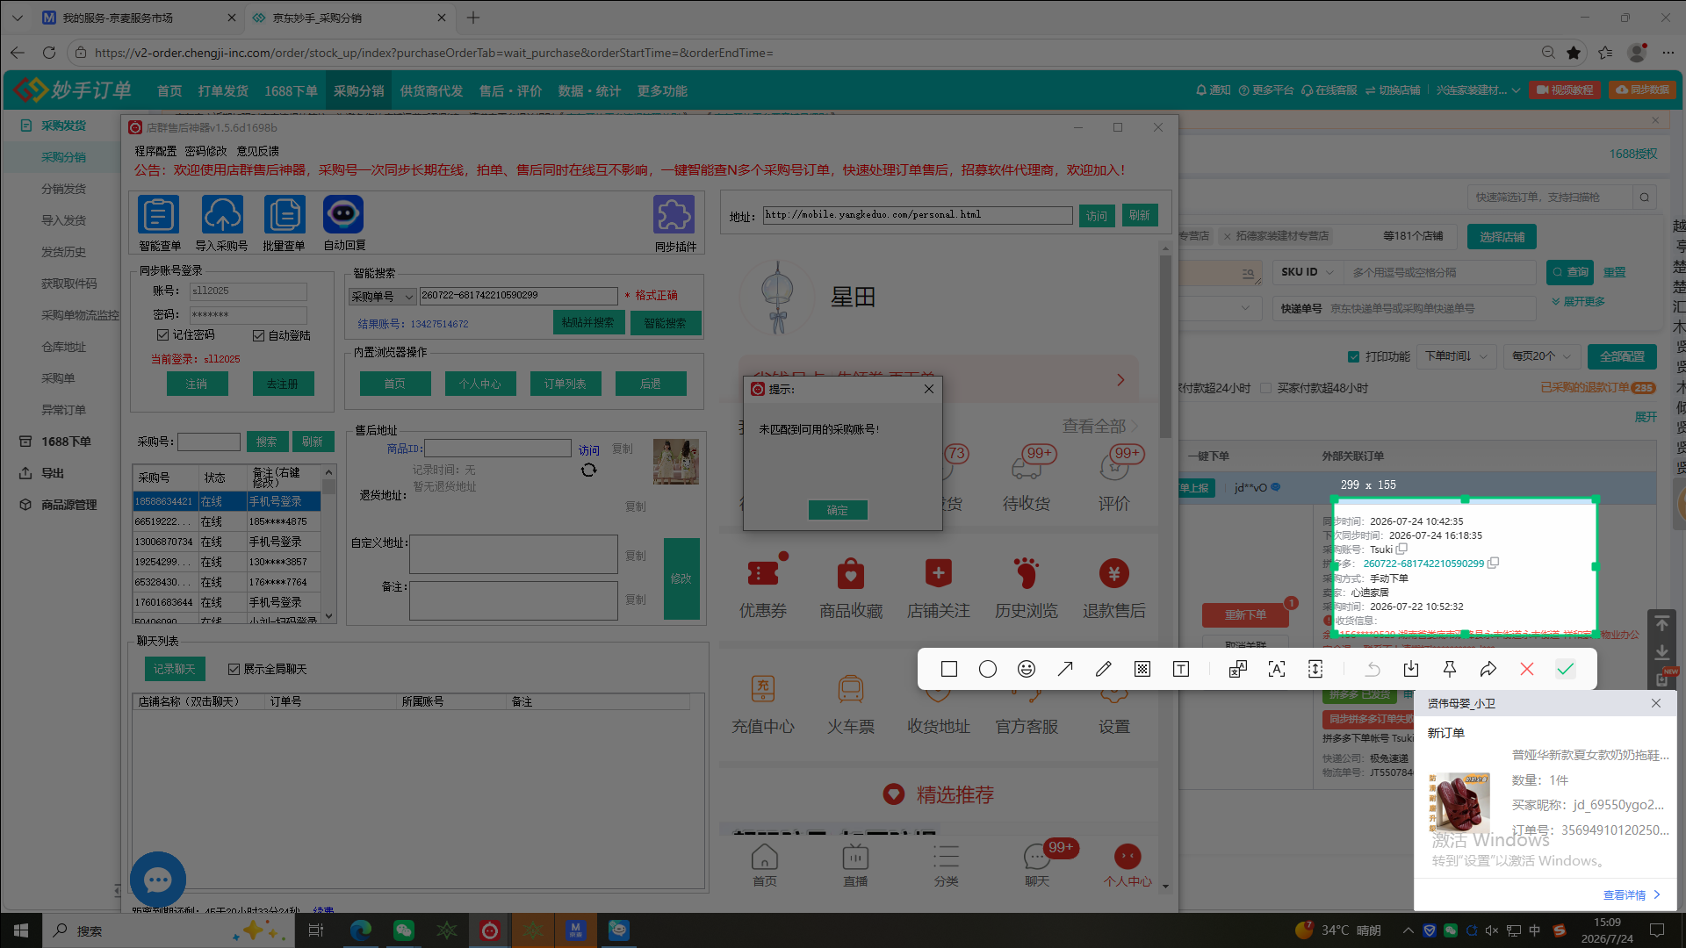1686x948 pixels.
Task: Confirm the screenshot with green checkmark
Action: click(x=1566, y=670)
